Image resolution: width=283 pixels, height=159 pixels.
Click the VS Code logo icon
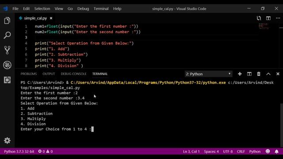pos(5,9)
